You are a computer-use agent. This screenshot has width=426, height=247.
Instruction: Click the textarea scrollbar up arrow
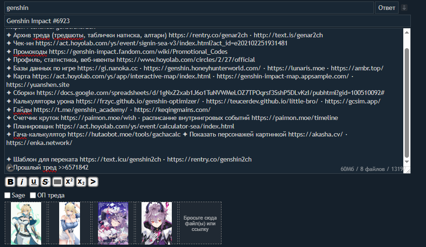coord(407,32)
